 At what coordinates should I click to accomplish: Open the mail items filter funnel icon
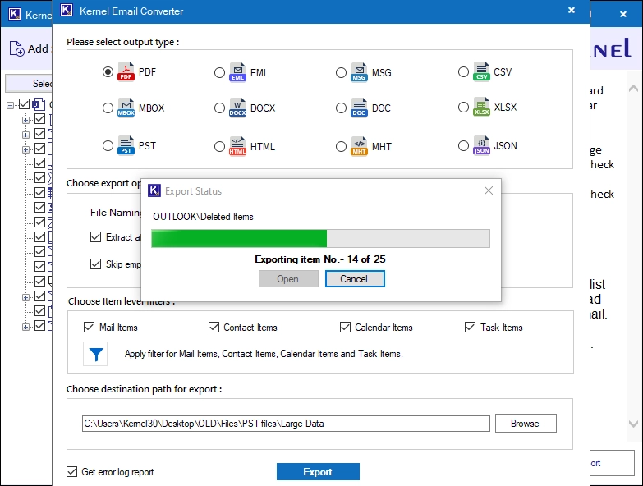point(95,354)
